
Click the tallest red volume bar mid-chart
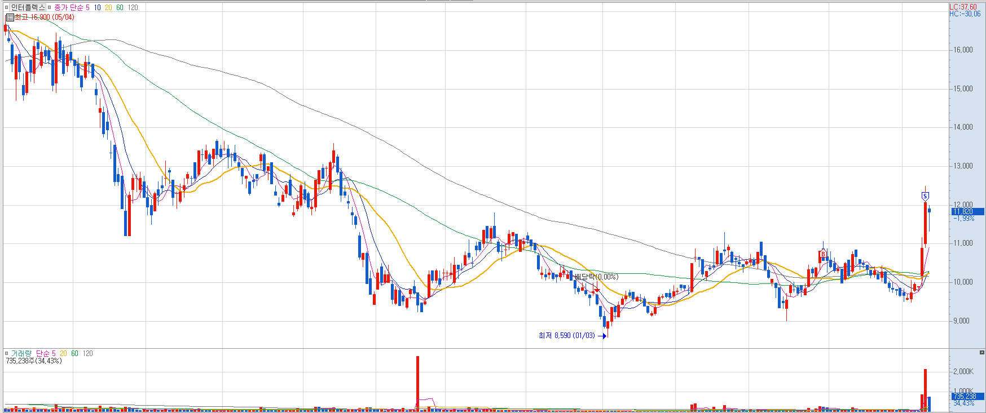(x=418, y=383)
